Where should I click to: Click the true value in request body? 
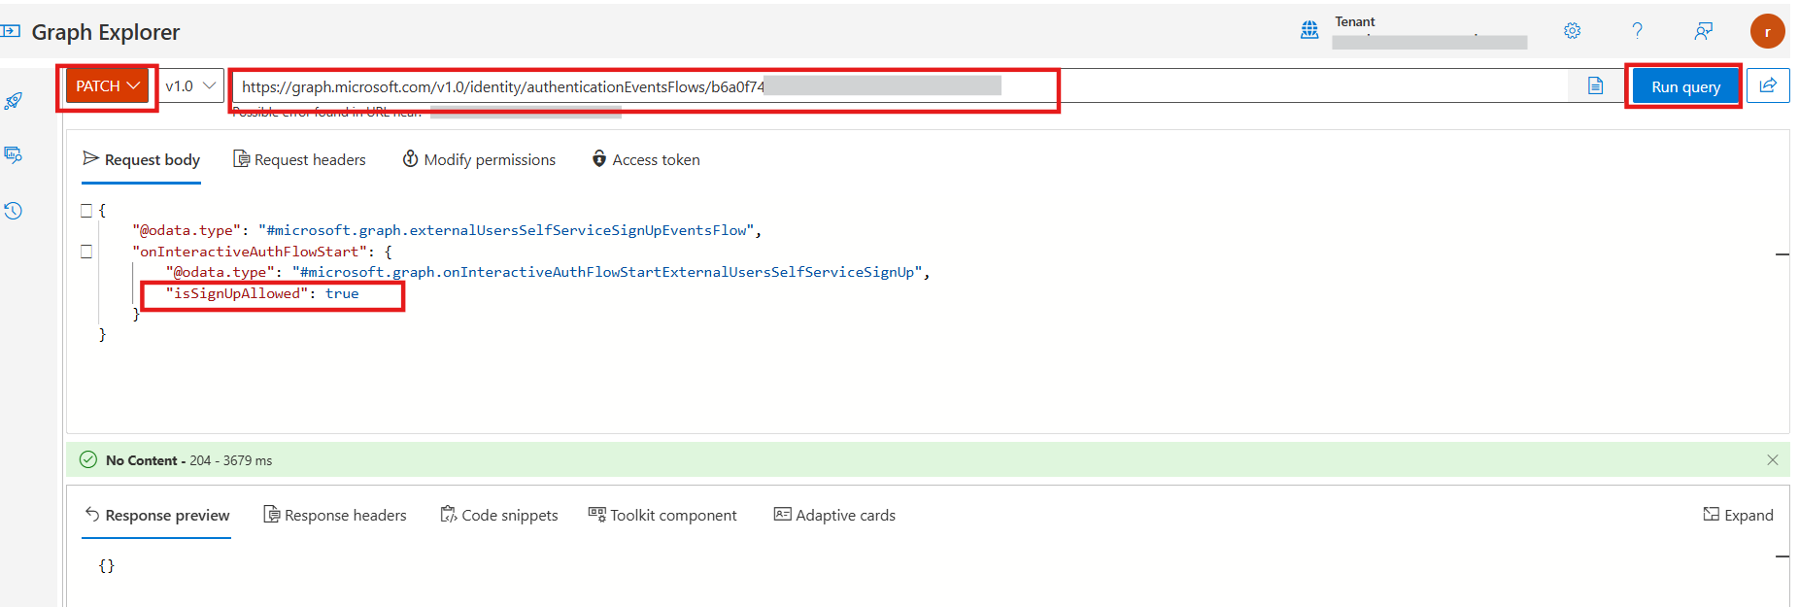point(342,293)
